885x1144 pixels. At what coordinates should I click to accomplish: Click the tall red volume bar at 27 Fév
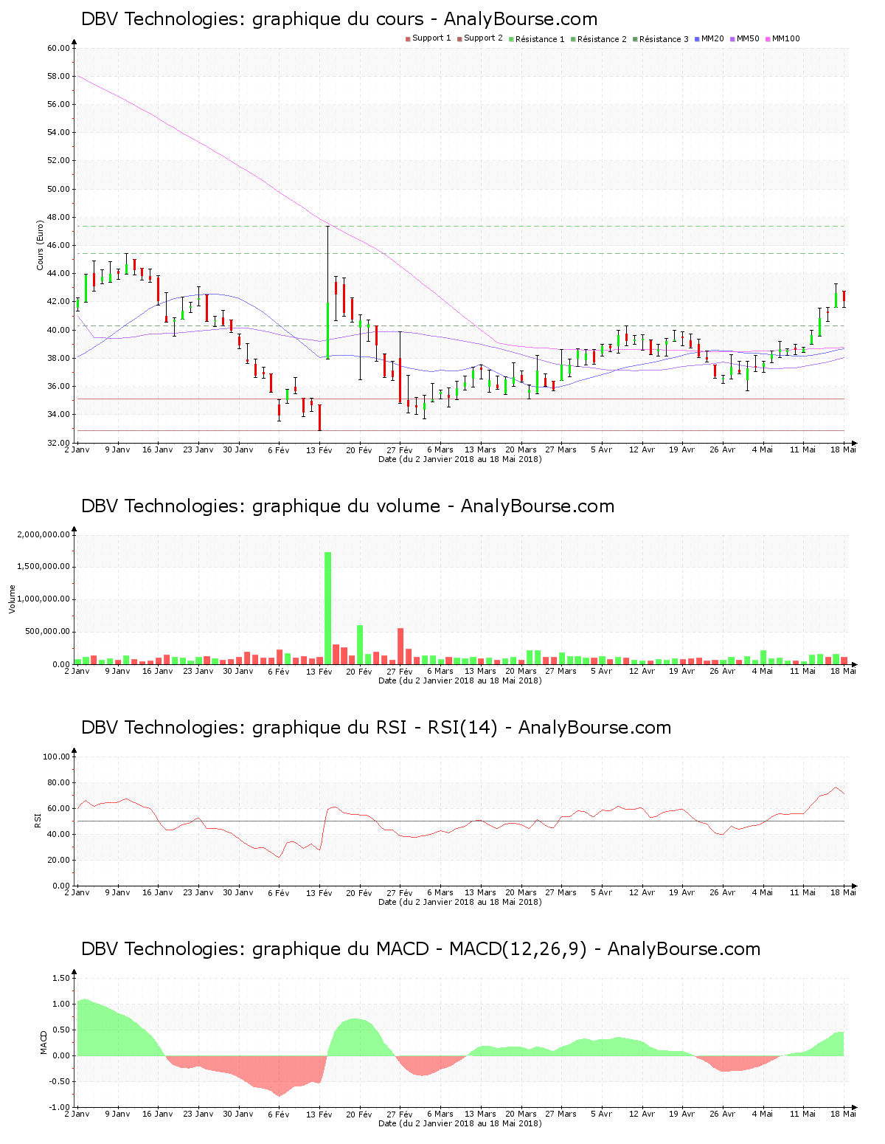(400, 647)
